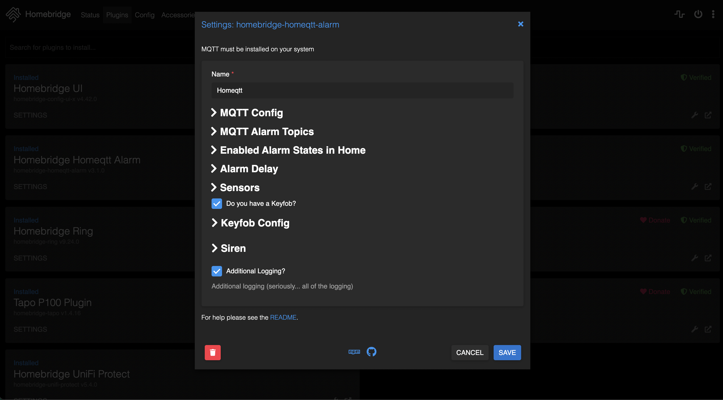Click the red delete trash button
Screen dimensions: 723x400
212,352
